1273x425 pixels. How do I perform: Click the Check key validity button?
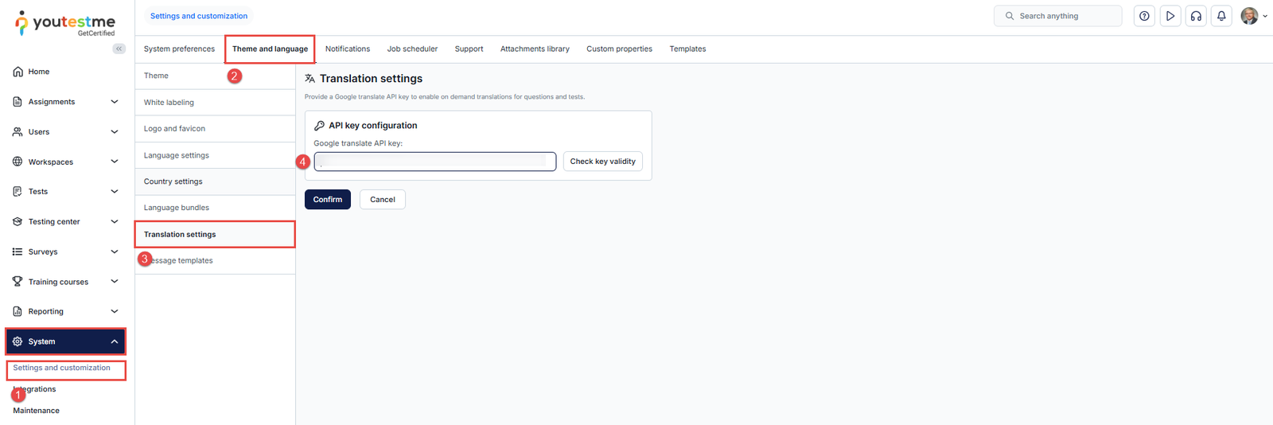coord(602,162)
